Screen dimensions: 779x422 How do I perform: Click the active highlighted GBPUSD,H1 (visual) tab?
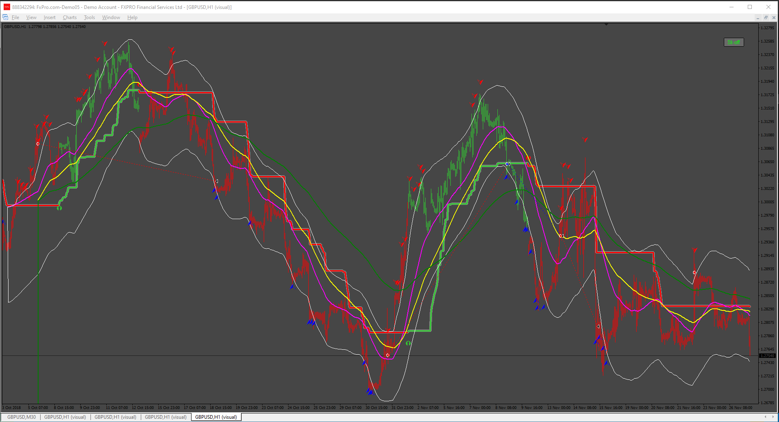tap(216, 417)
